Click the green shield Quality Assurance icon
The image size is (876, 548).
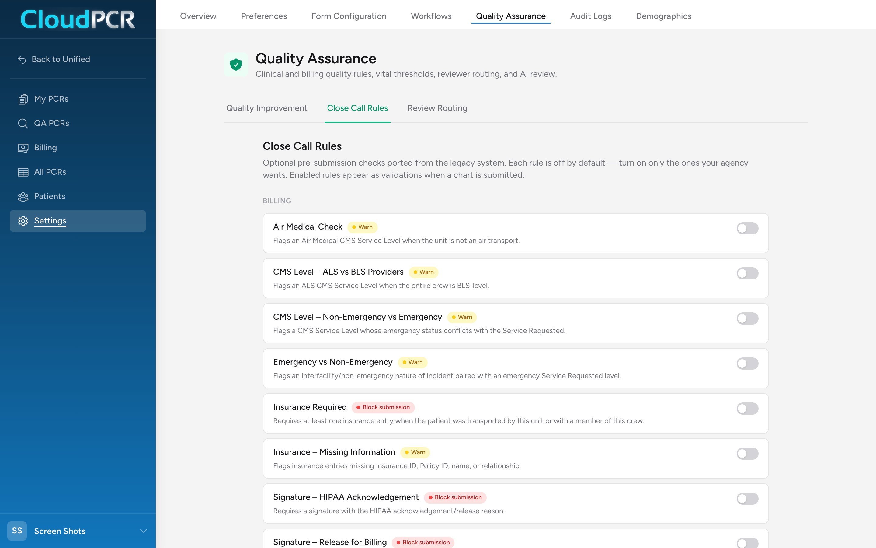236,65
